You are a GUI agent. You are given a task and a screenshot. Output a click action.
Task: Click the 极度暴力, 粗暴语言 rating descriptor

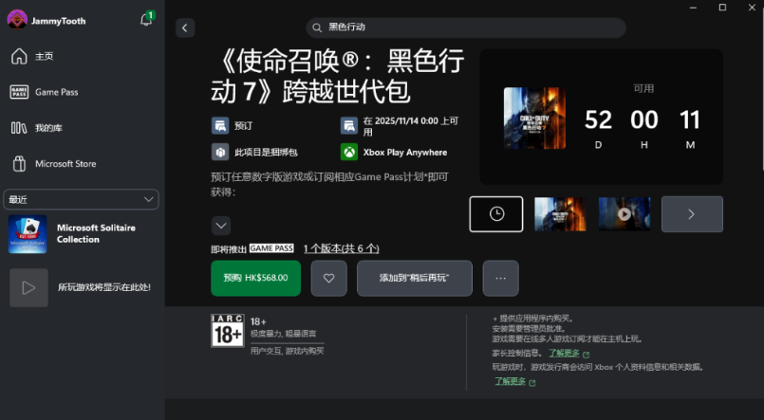tap(283, 334)
